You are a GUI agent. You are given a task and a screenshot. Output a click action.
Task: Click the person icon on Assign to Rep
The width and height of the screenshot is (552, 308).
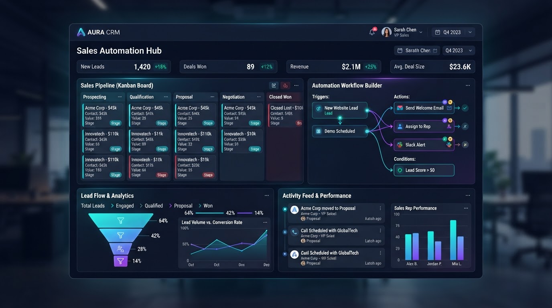[400, 126]
